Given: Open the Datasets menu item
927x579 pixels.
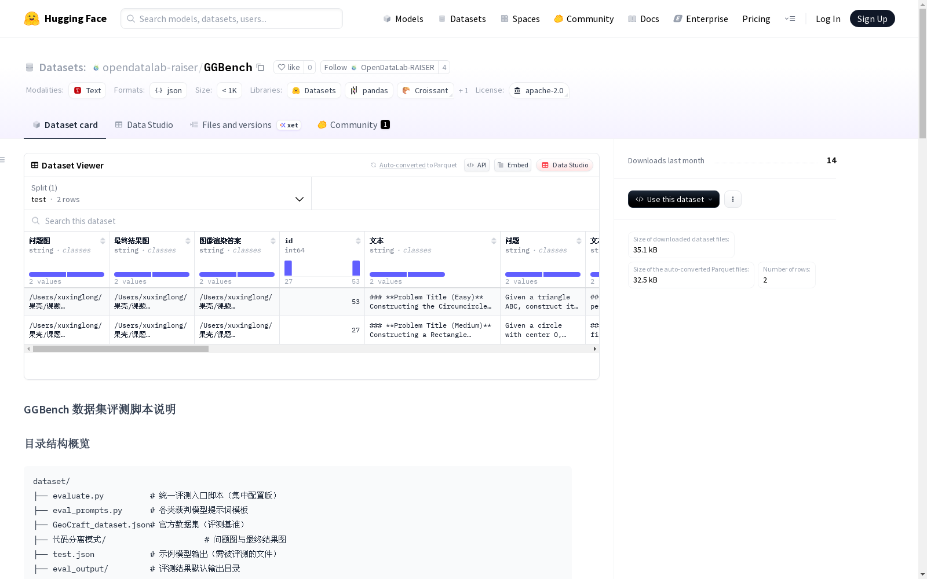Looking at the screenshot, I should (462, 19).
